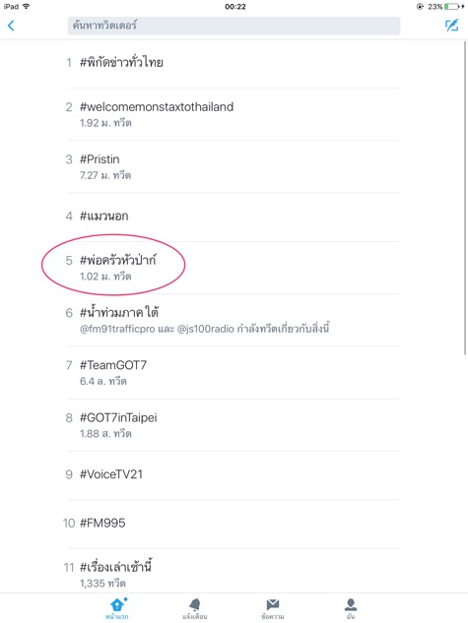Viewport: 468px width, 623px height.
Task: Open trending hashtag #GOT7inTaipei
Action: click(x=233, y=425)
